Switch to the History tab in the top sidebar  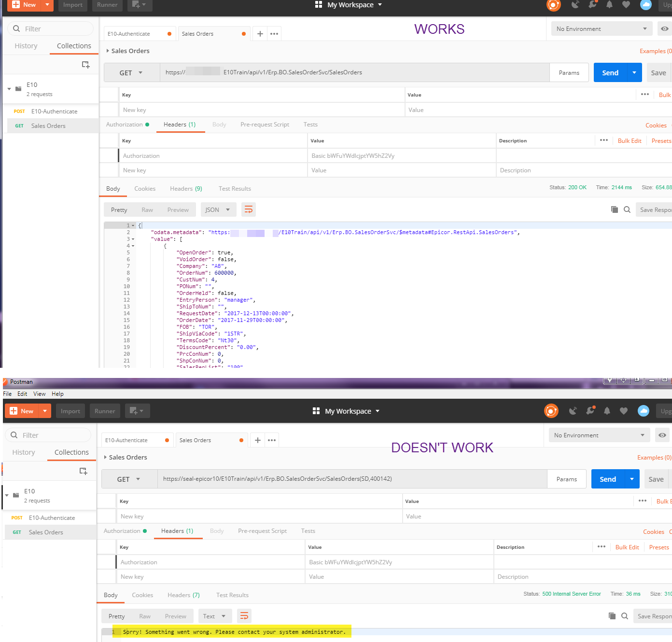point(26,46)
